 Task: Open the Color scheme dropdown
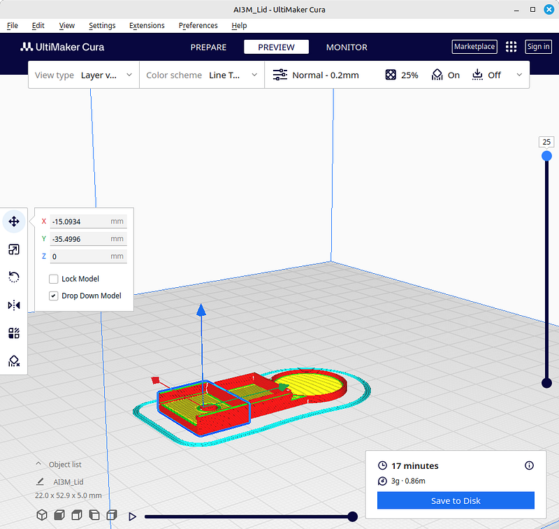click(202, 75)
